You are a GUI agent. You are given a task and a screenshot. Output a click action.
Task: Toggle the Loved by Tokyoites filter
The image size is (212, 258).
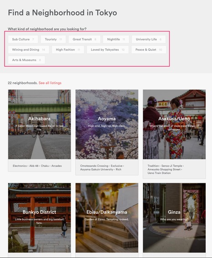(108, 50)
